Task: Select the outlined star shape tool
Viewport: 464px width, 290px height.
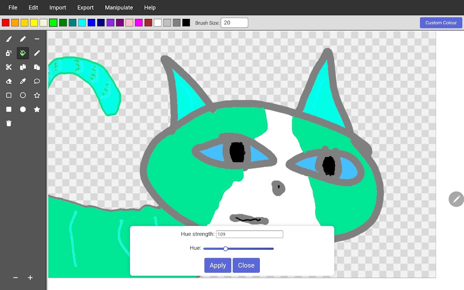Action: tap(37, 95)
